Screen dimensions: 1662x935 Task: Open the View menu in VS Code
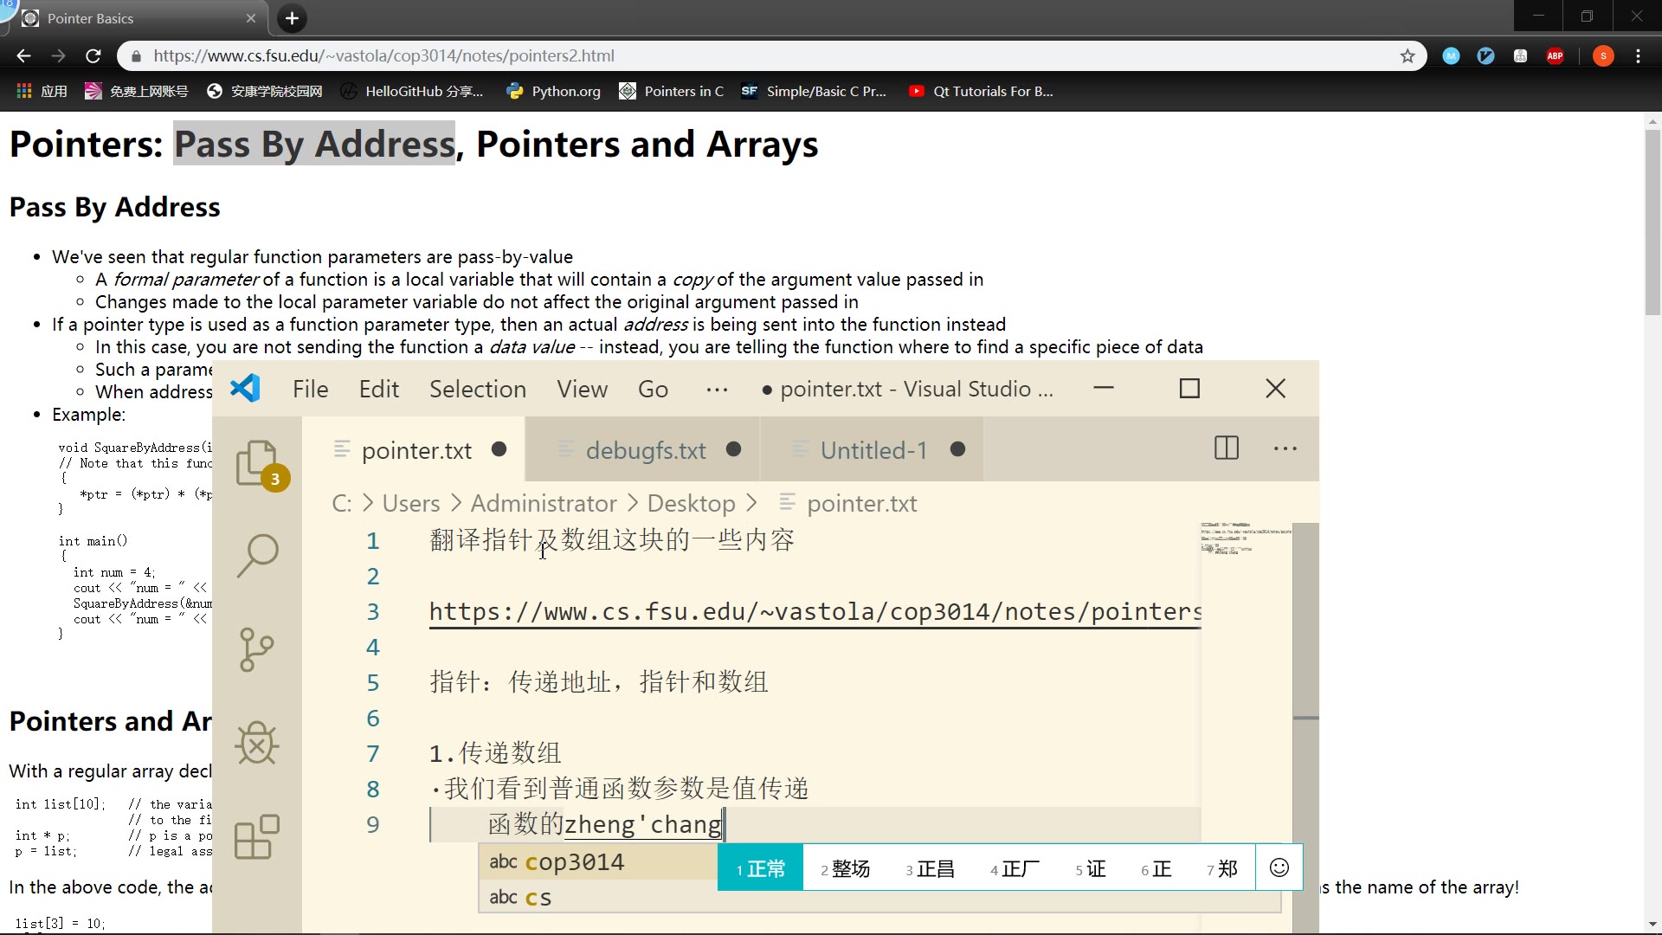583,390
